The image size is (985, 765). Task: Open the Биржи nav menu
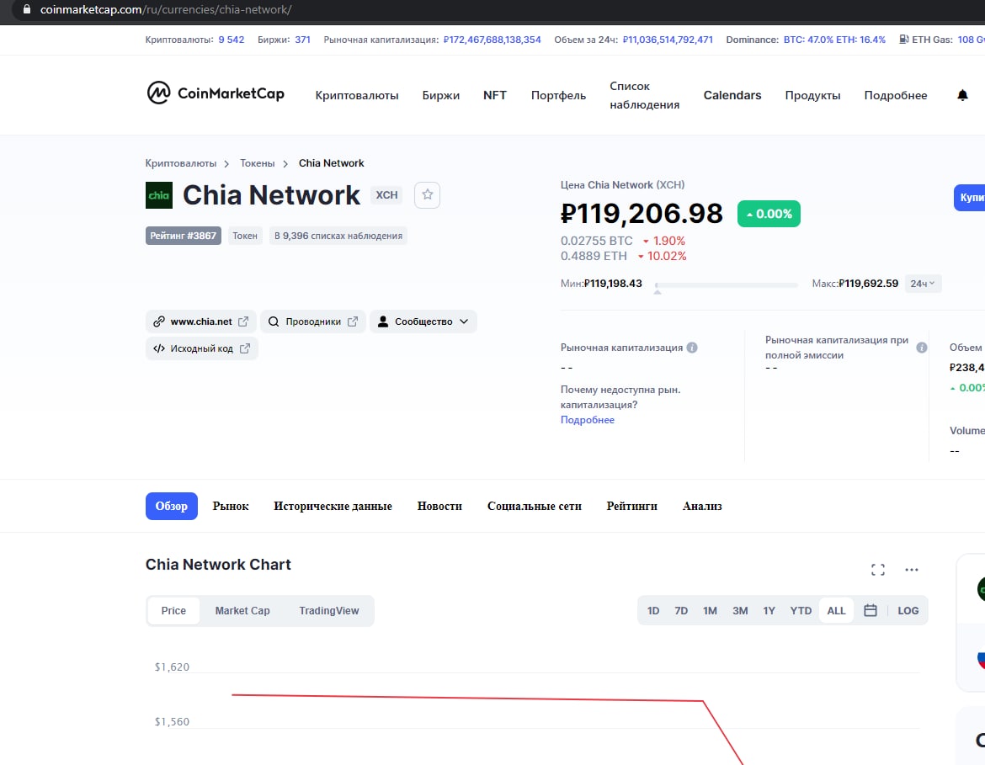pos(441,95)
